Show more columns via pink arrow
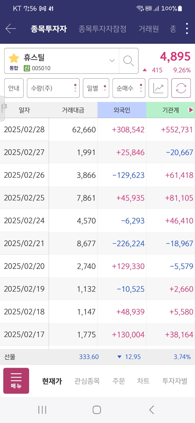The width and height of the screenshot is (195, 423). coord(191,110)
